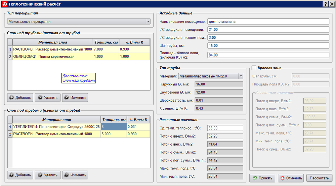The height and width of the screenshot is (186, 336).
Task: Click the Рассчитать calculate button
Action: pyautogui.click(x=319, y=178)
